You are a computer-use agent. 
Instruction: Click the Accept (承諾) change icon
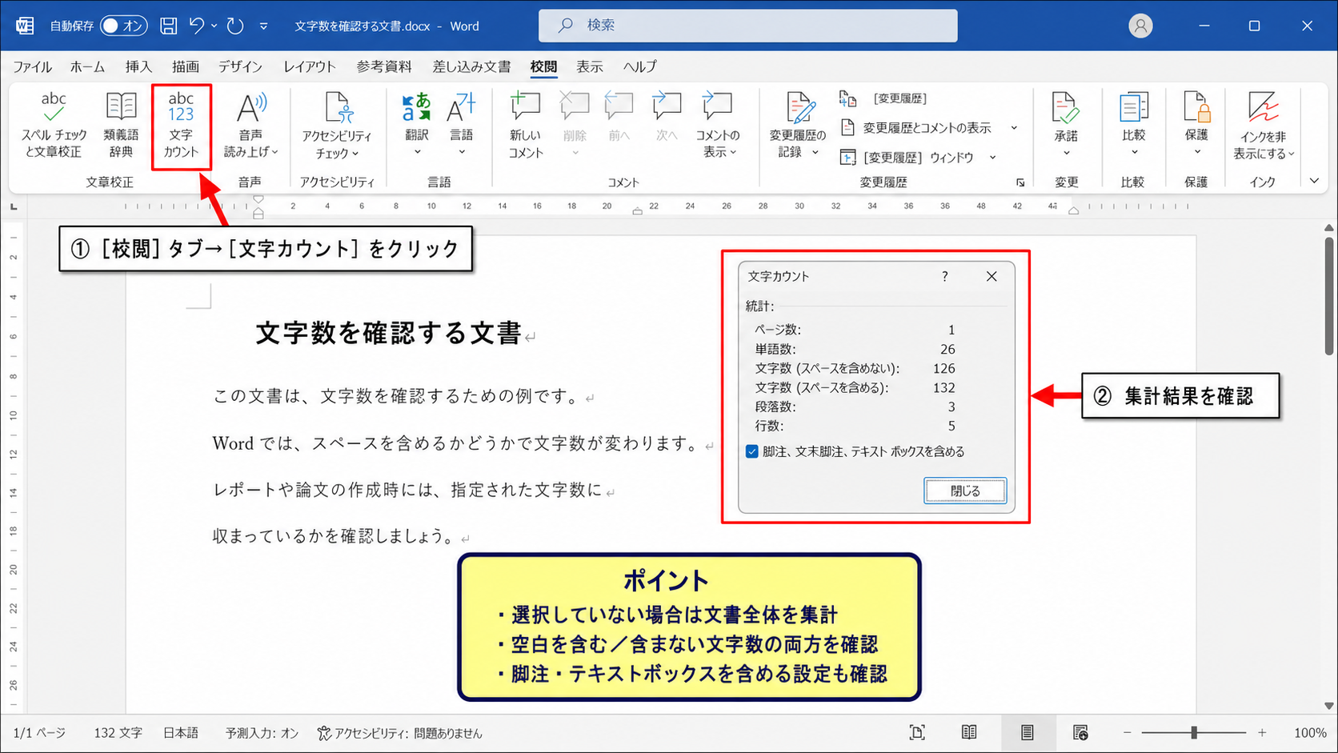1065,108
